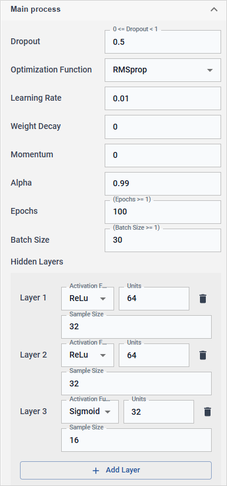Focus the Alpha value field

coord(163,184)
